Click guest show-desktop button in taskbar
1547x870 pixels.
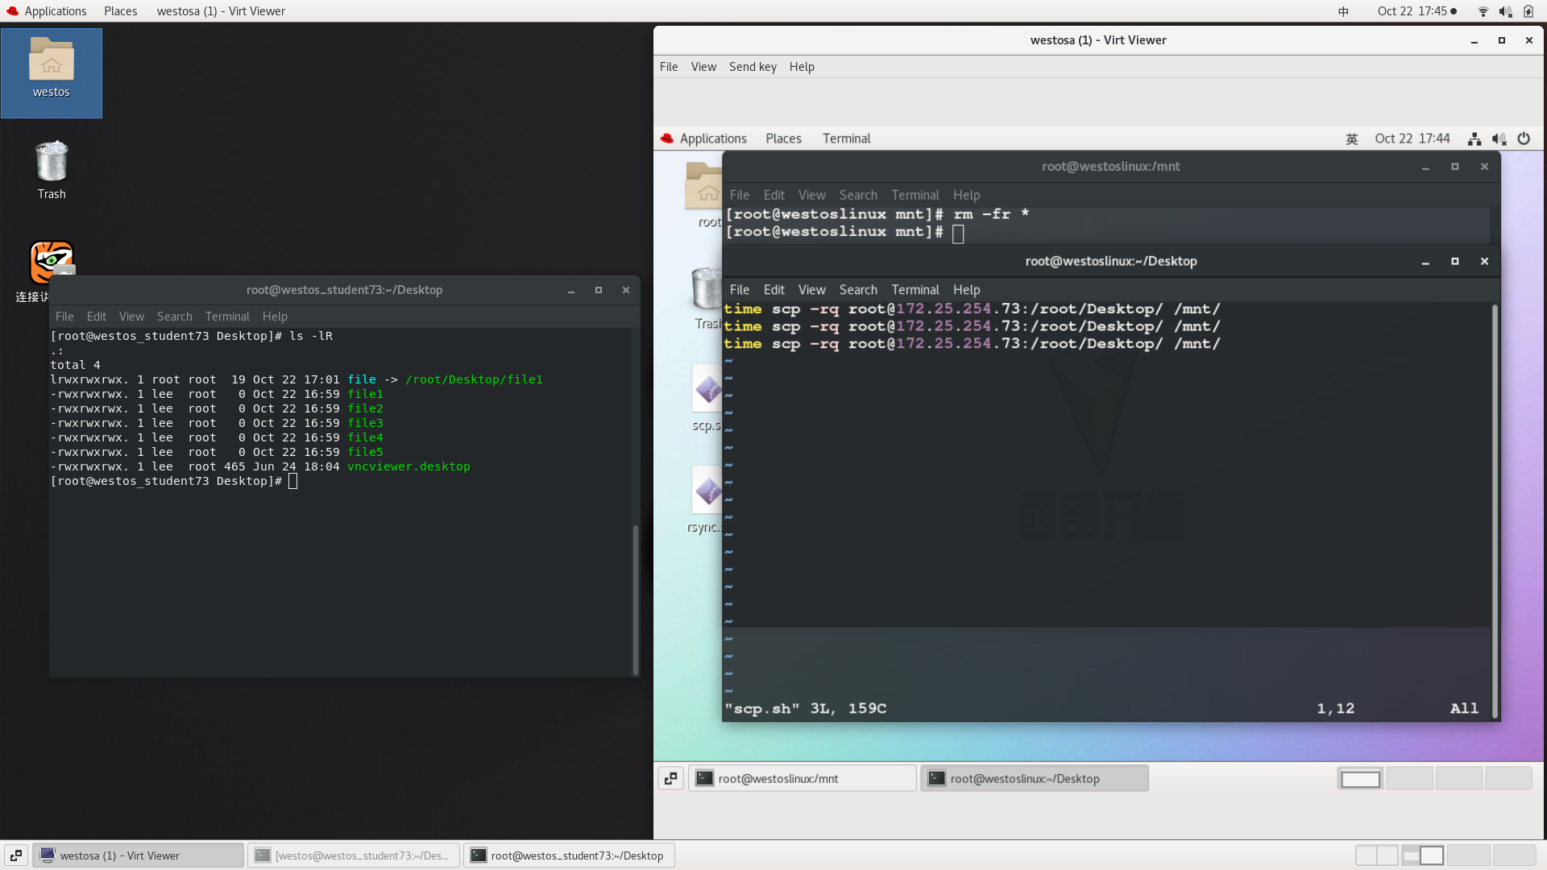pos(670,778)
